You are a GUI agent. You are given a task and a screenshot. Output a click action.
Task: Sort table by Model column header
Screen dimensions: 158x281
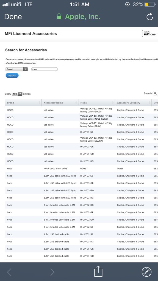(97, 103)
